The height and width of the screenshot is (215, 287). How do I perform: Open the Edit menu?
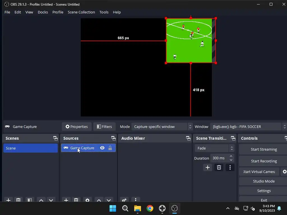18,12
